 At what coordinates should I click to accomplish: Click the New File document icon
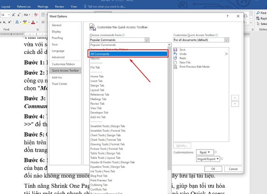tap(176, 62)
